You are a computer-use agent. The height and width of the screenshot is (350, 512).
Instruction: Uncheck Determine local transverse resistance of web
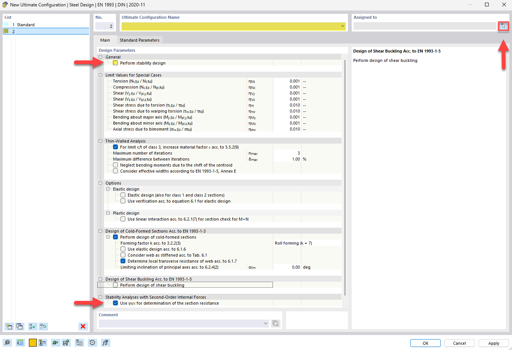tap(123, 261)
